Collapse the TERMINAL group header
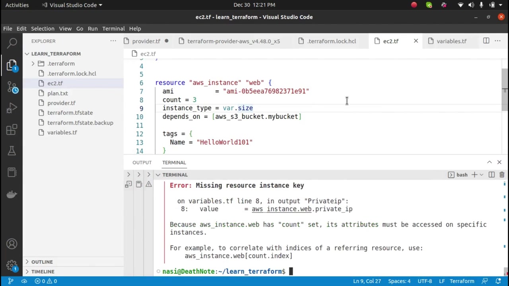 (x=171, y=175)
